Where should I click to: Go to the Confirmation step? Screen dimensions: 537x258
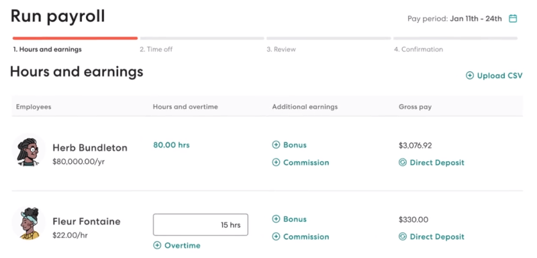point(418,49)
